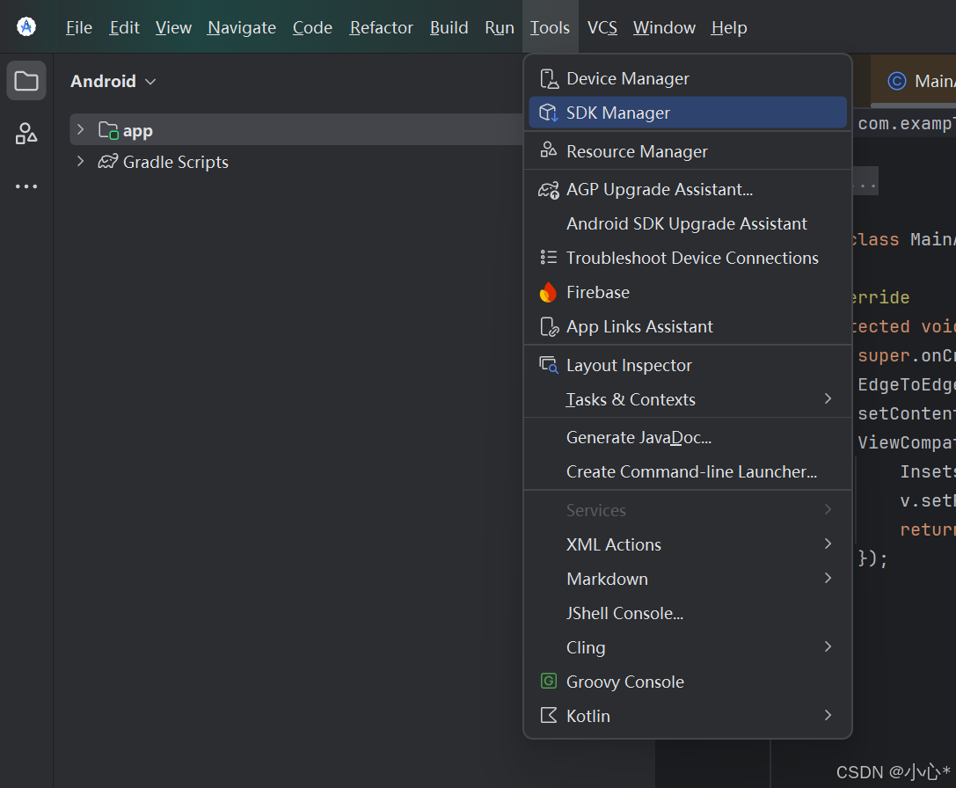Click the Resource Manager shapes icon in menu
The width and height of the screenshot is (956, 788).
click(x=549, y=150)
